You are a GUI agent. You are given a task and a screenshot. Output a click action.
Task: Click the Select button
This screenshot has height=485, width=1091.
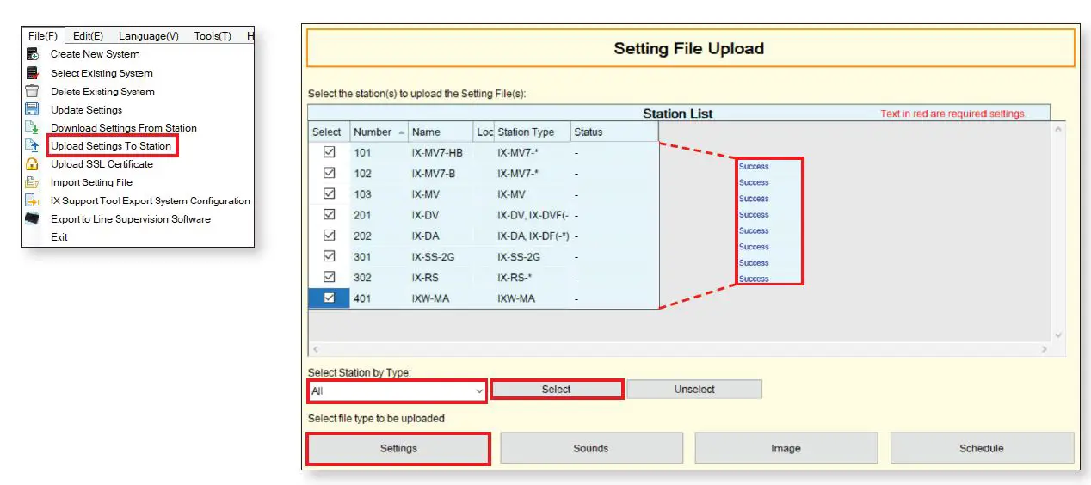pyautogui.click(x=556, y=389)
